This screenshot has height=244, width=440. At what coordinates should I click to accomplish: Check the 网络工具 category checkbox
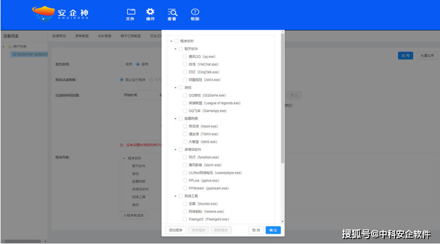[x=181, y=196]
